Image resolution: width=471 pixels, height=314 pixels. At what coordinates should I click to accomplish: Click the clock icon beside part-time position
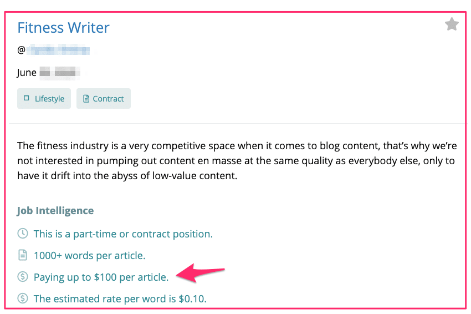click(23, 234)
